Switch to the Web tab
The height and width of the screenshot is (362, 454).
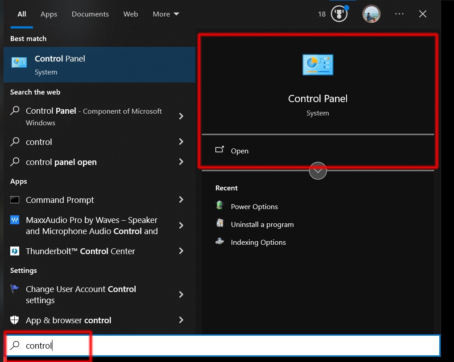pos(131,14)
